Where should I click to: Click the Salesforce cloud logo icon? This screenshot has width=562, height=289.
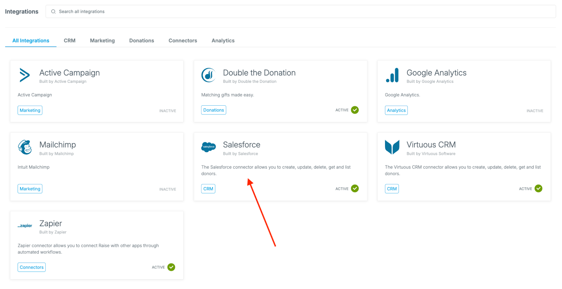tap(209, 147)
